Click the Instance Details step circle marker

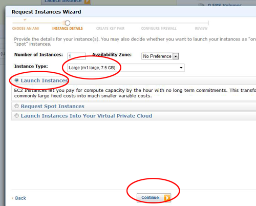68,23
